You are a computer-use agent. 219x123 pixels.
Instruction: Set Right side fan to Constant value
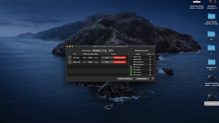pos(119,62)
